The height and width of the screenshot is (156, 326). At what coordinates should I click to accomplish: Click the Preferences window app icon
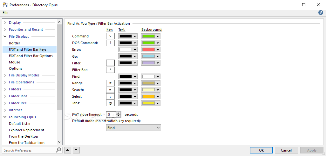click(x=5, y=5)
